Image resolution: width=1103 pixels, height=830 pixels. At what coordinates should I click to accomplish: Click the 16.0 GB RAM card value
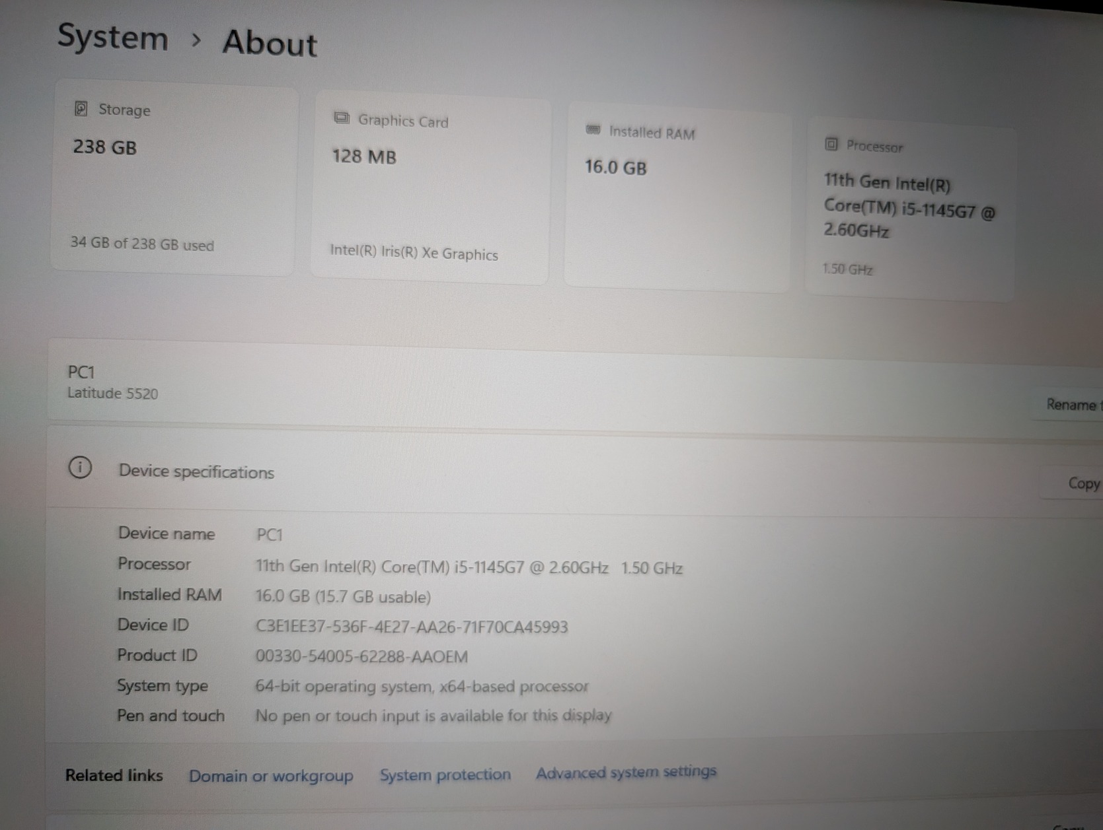tap(615, 167)
